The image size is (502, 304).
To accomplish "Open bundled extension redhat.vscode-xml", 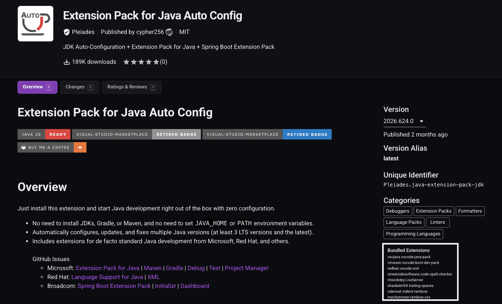I will [403, 269].
